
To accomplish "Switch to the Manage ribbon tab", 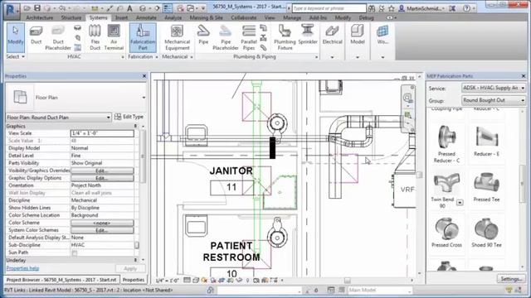I will (292, 17).
